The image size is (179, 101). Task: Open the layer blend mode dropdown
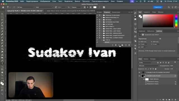[149, 66]
